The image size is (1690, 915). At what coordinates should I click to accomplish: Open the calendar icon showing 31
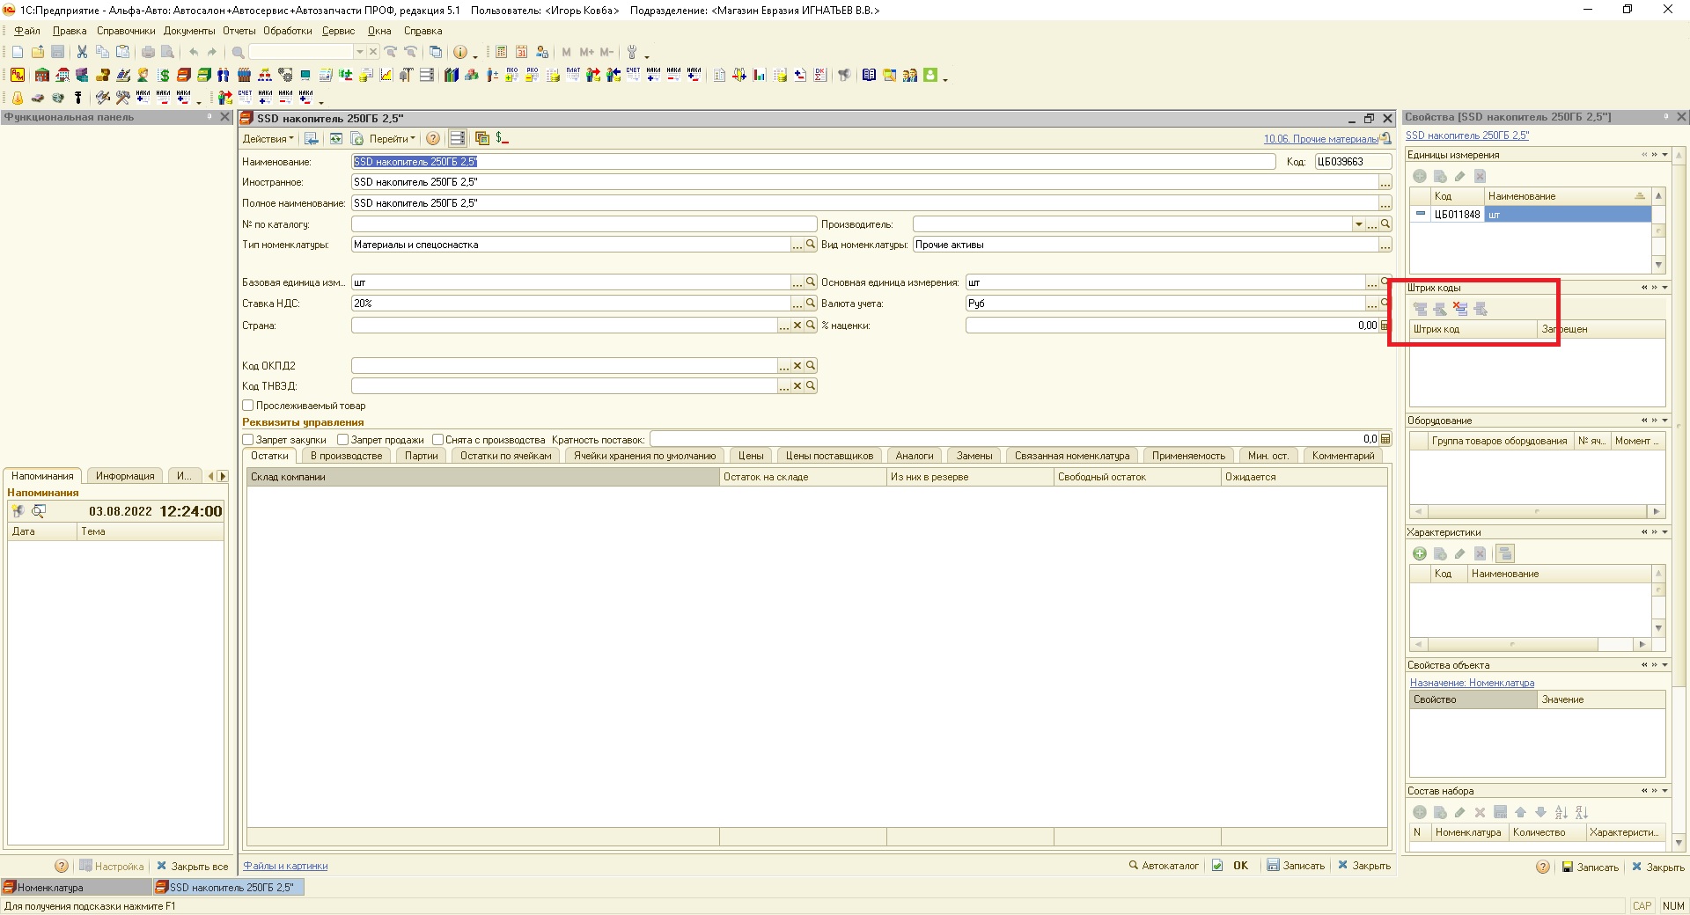click(521, 52)
